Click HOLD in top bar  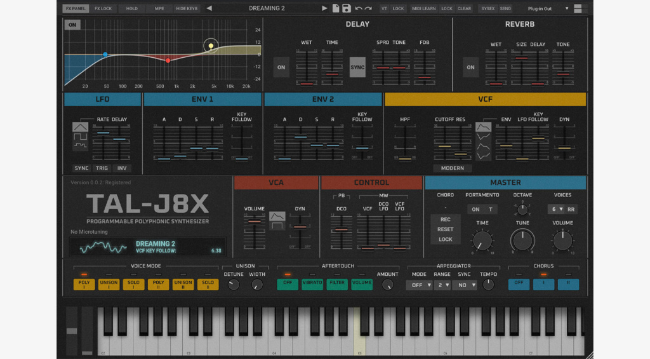click(132, 8)
